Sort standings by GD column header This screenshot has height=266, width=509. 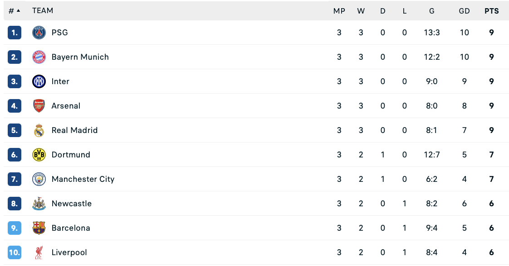coord(464,11)
